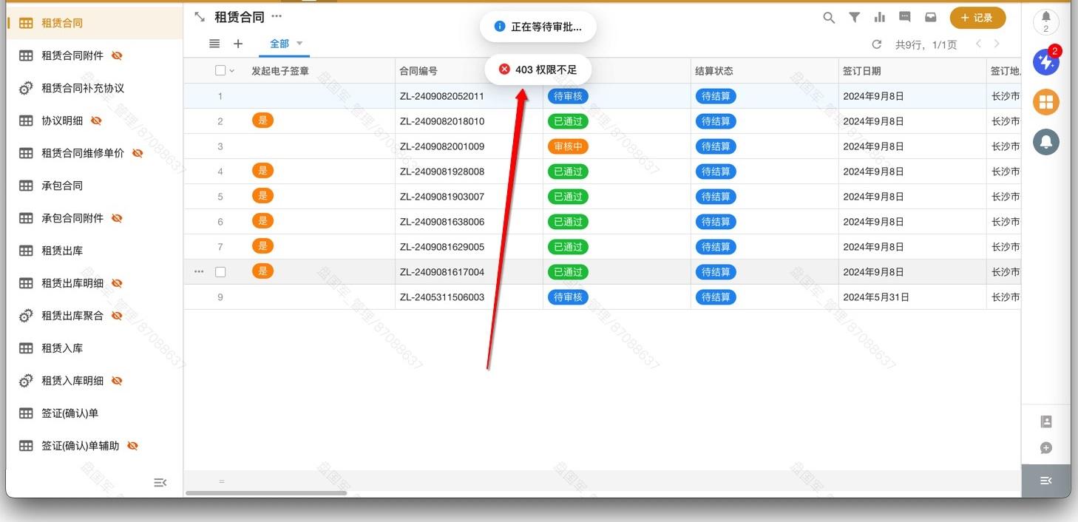Switch to the 租赁出库 table
The image size is (1078, 522).
[x=64, y=250]
